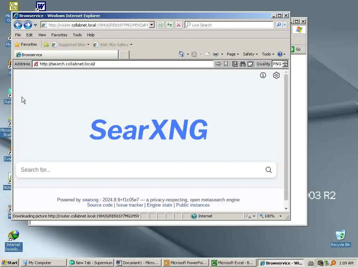The width and height of the screenshot is (358, 268).
Task: Click the SearXNG info circle icon
Action: [263, 75]
